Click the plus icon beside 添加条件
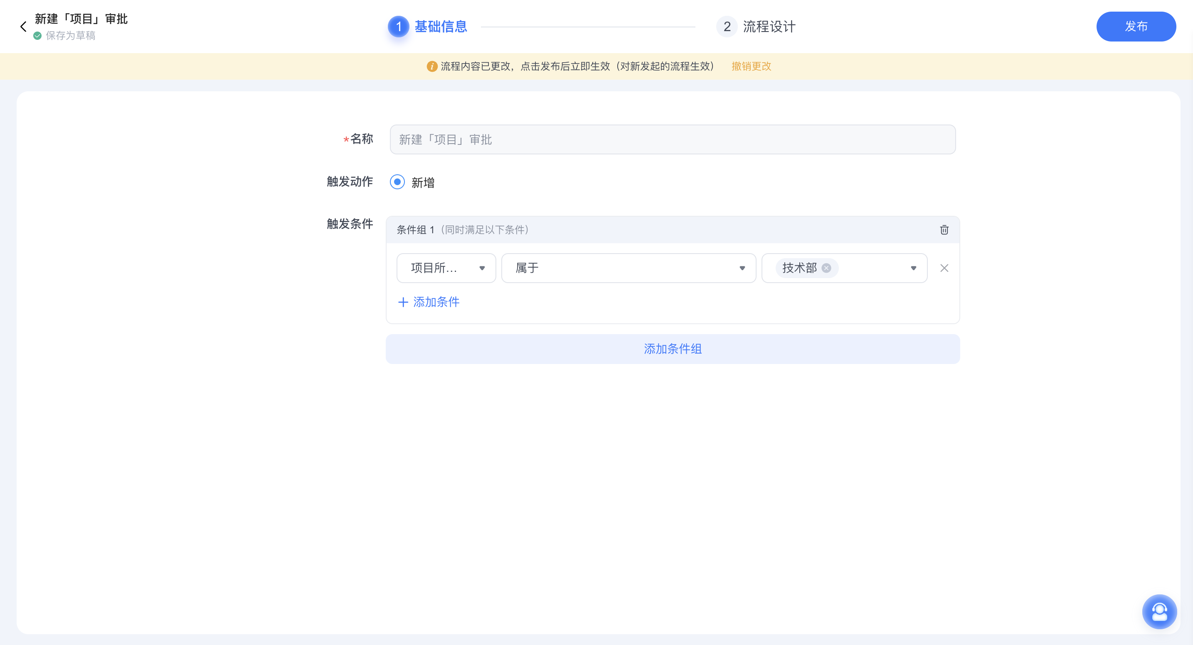 pyautogui.click(x=402, y=302)
